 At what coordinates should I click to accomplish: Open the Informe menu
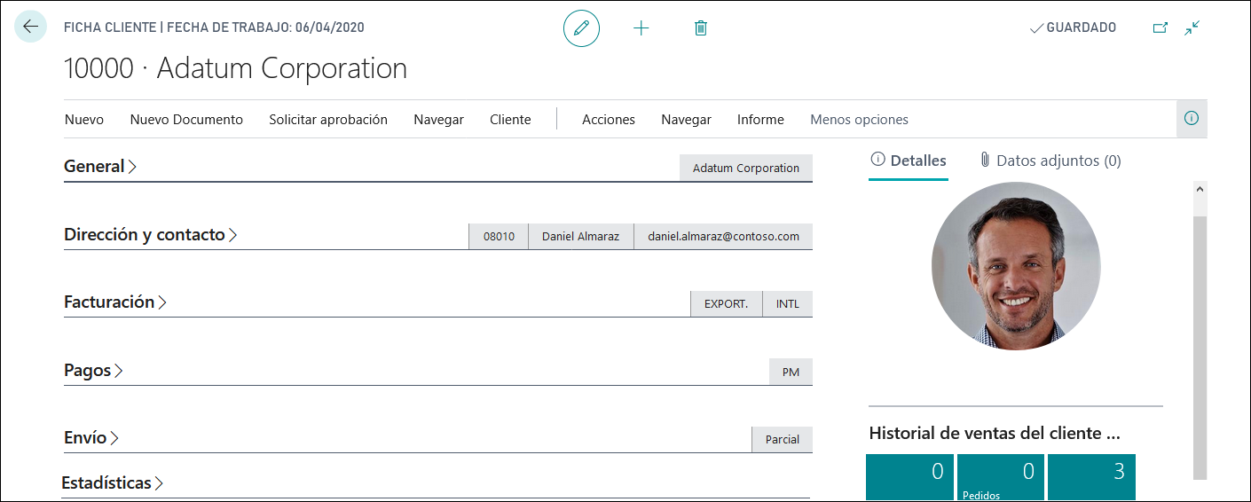[760, 120]
